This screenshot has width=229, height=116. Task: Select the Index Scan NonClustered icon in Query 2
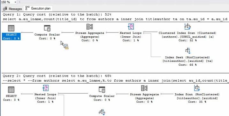click(197, 88)
